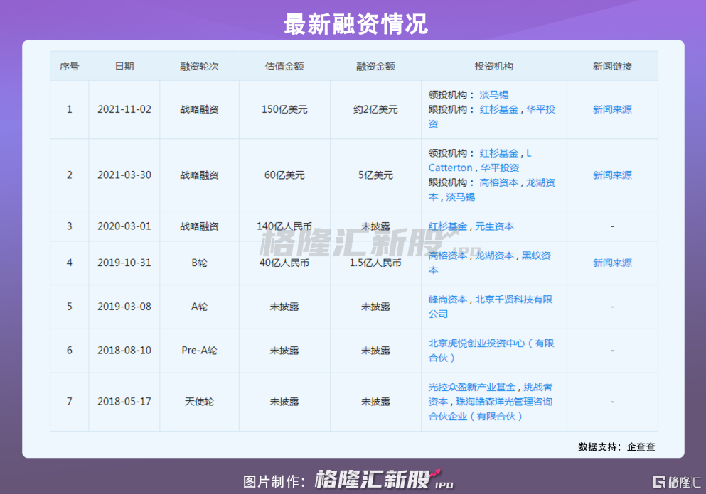Click 高榕资本 link in the B轮 row
The image size is (706, 494).
coord(447,256)
